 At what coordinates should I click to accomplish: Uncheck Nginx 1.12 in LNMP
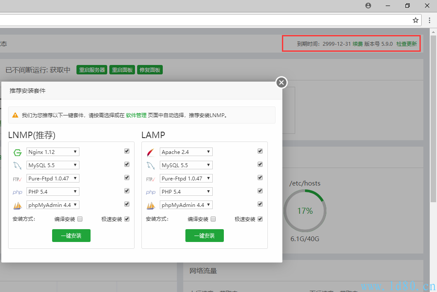tap(127, 151)
